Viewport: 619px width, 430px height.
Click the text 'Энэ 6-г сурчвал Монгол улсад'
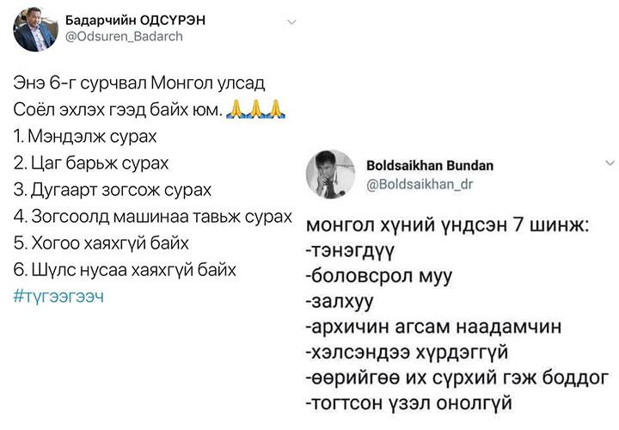point(139,83)
